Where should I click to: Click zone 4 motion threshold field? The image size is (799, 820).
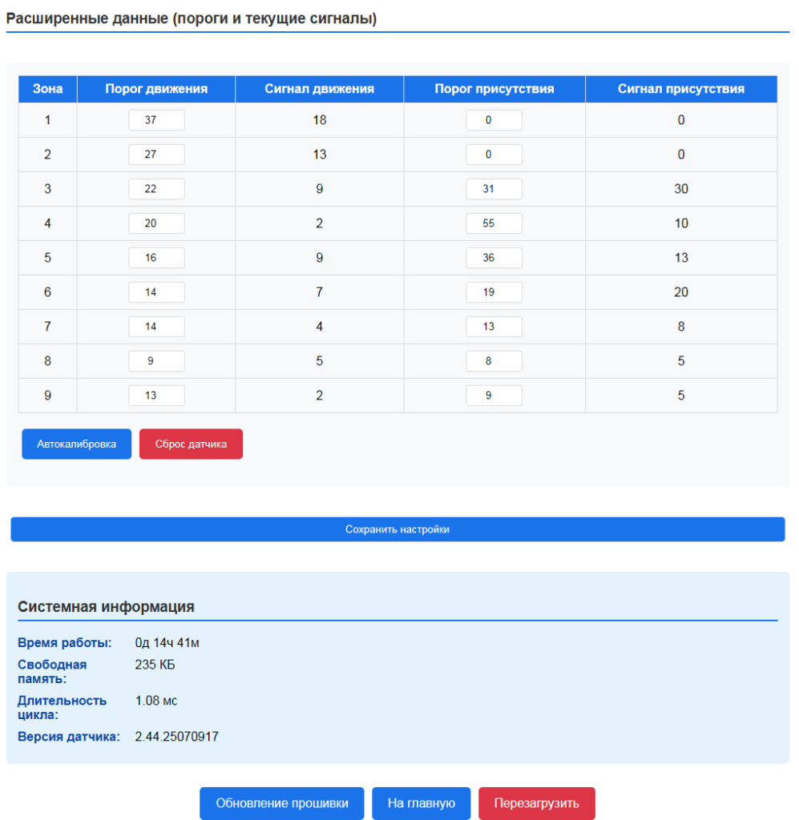[x=156, y=223]
